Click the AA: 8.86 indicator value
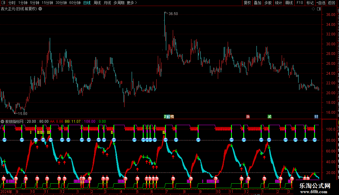The width and height of the screenshot is (339, 195). [x=57, y=121]
